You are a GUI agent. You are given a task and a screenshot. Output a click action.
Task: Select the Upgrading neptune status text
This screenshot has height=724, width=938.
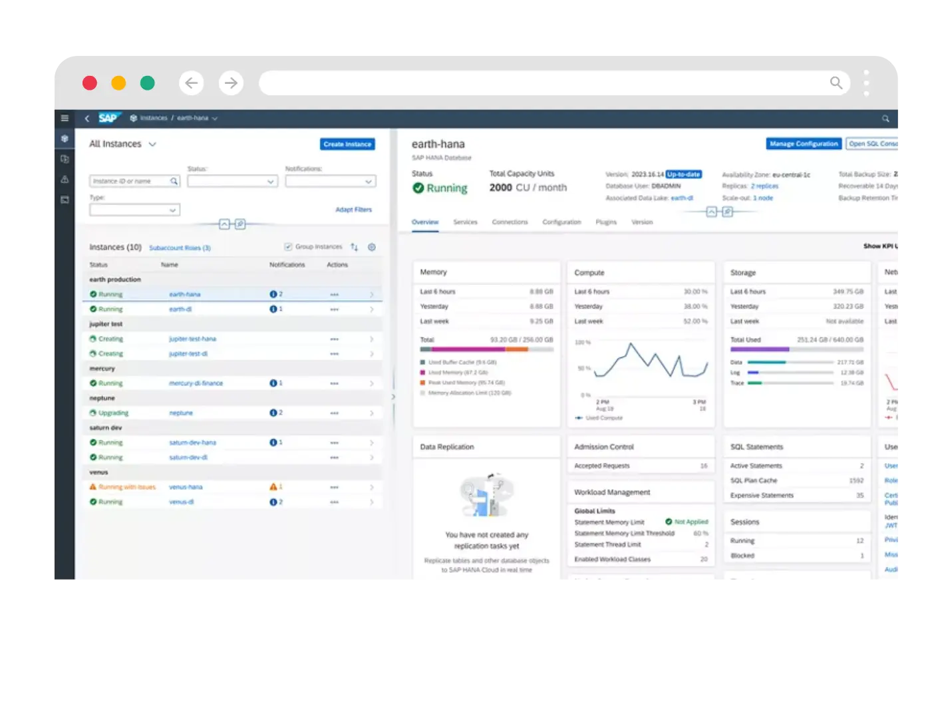coord(113,413)
